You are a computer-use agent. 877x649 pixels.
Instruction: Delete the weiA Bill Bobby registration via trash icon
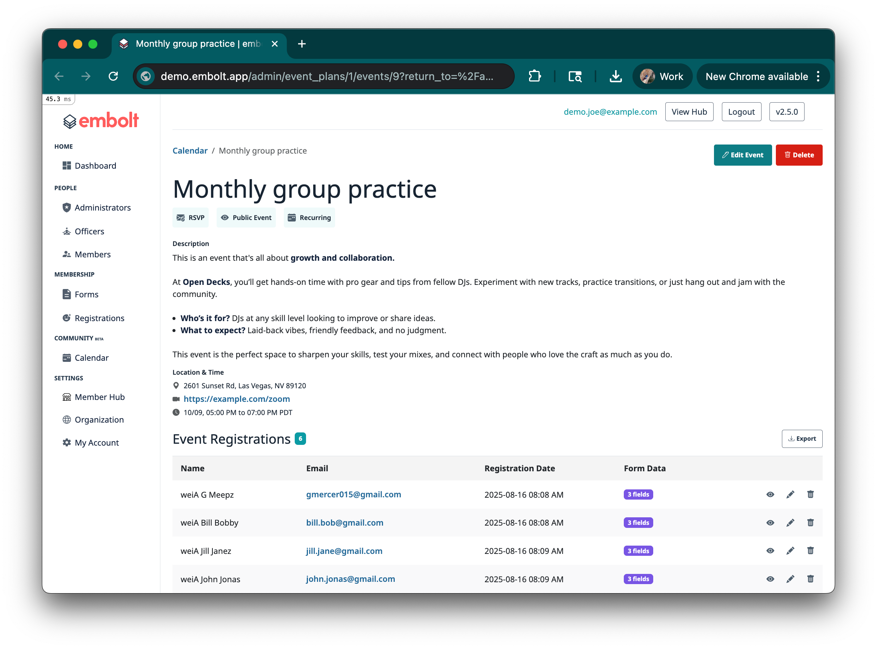coord(810,523)
